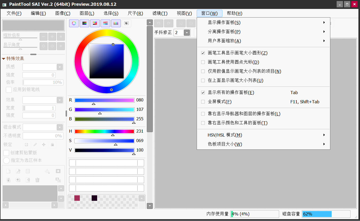Viewport: 360px width, 221px height.
Task: Click the new linework layer pen icon
Action: click(18, 171)
